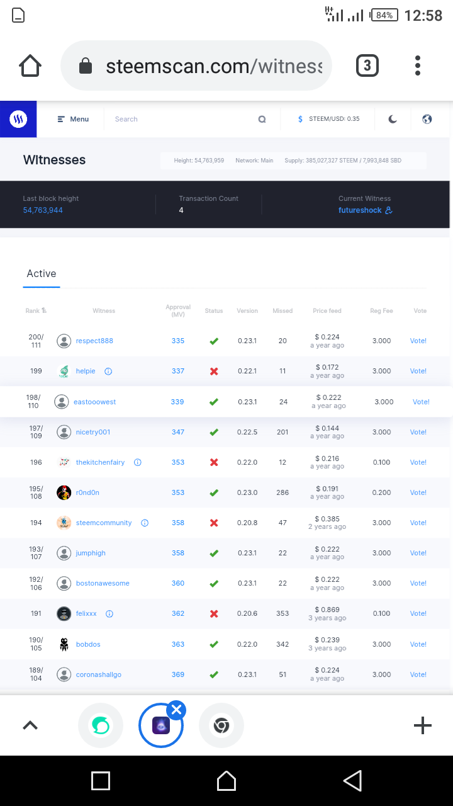Click bobdos avatar image
Screen dimensions: 453x806
[64, 644]
